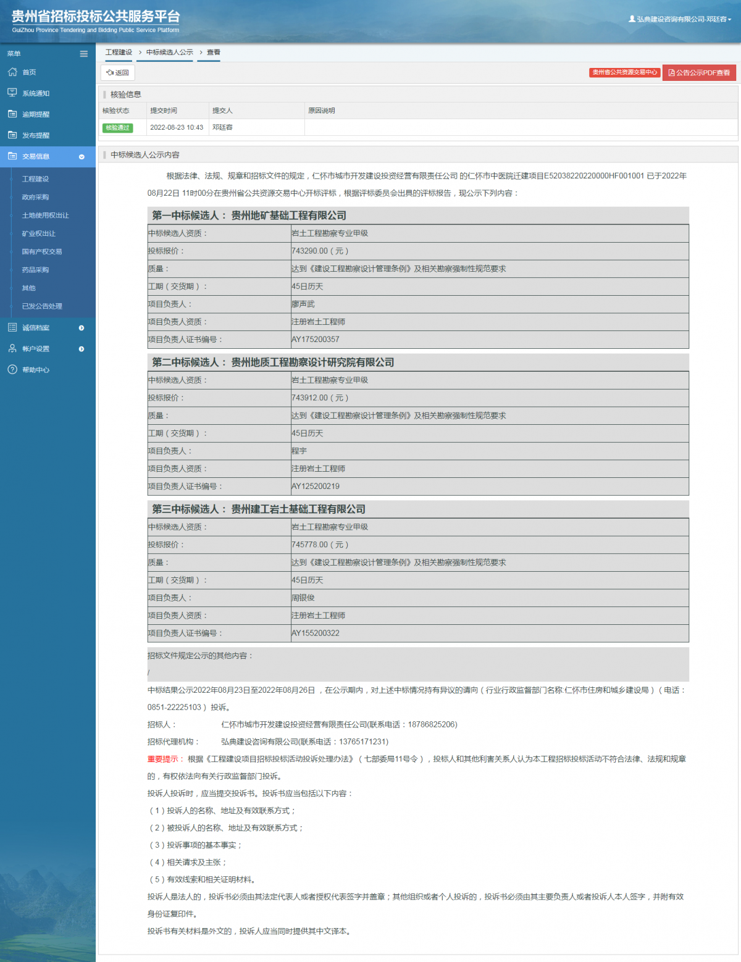Open 系统通知 menu item
Screen dimensions: 741x962
point(36,93)
